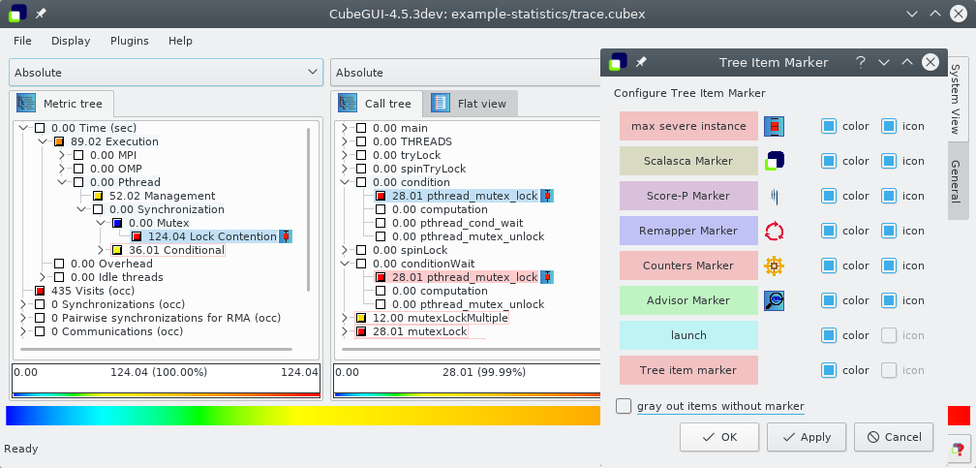Image resolution: width=976 pixels, height=468 pixels.
Task: Click the Tree item marker color label
Action: (x=688, y=370)
